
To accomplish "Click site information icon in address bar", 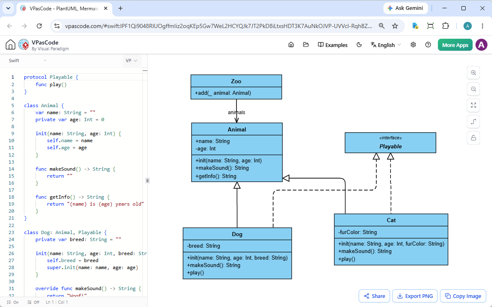I will point(57,26).
